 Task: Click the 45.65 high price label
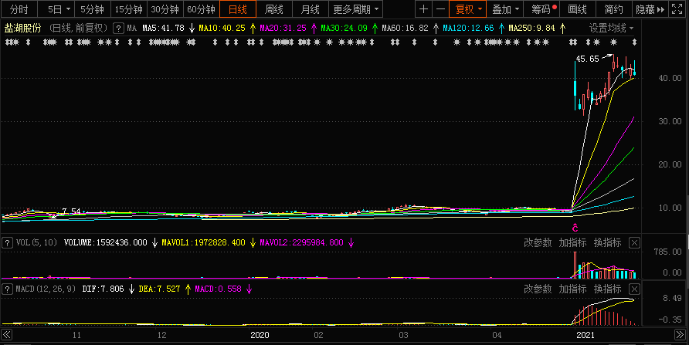[588, 59]
